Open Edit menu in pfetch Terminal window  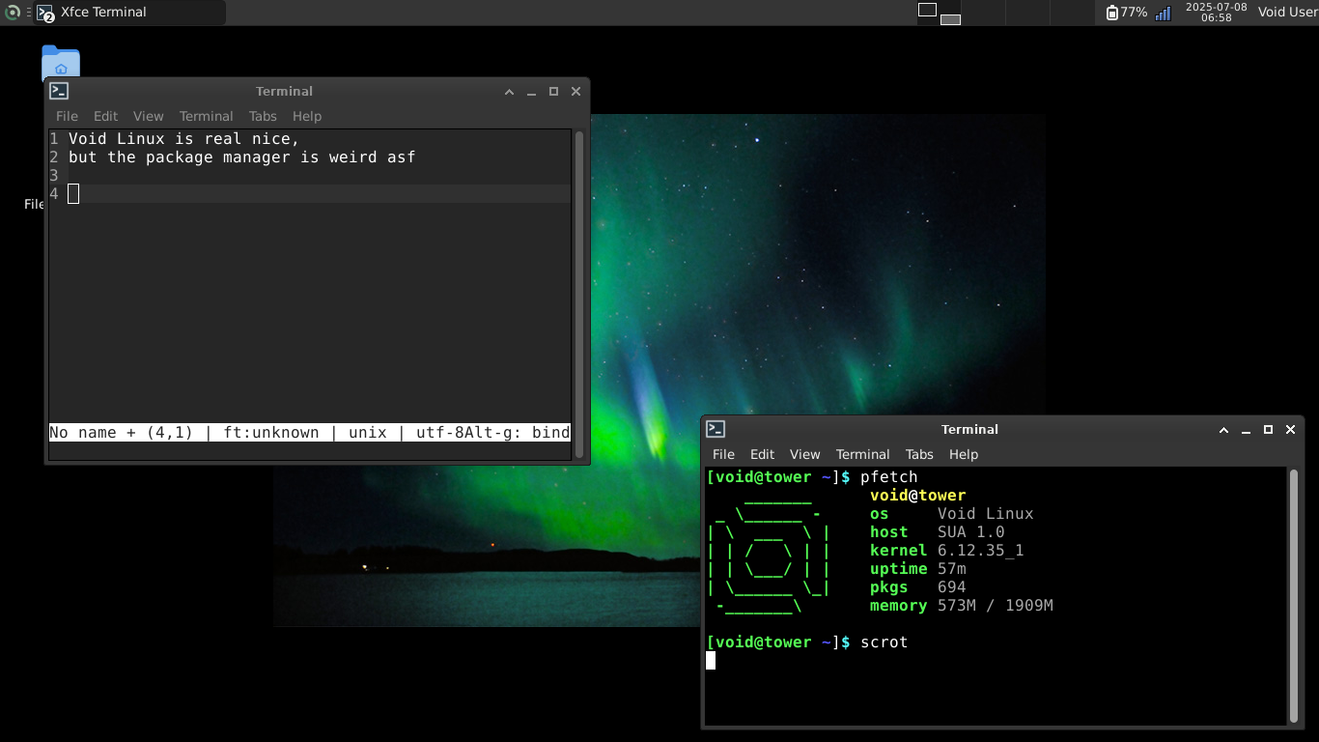point(762,454)
